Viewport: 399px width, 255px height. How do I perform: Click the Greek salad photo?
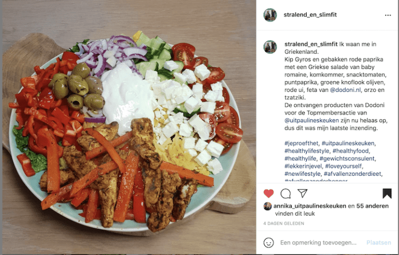(129, 127)
